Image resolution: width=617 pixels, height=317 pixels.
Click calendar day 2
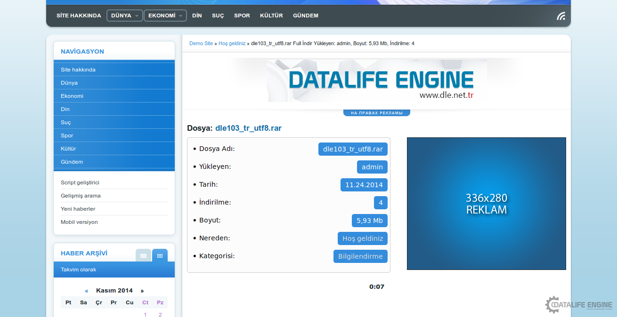160,314
